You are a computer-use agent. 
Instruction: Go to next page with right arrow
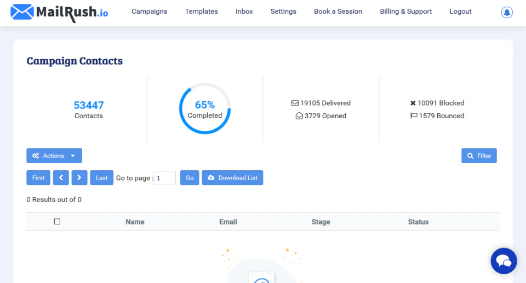pos(79,178)
